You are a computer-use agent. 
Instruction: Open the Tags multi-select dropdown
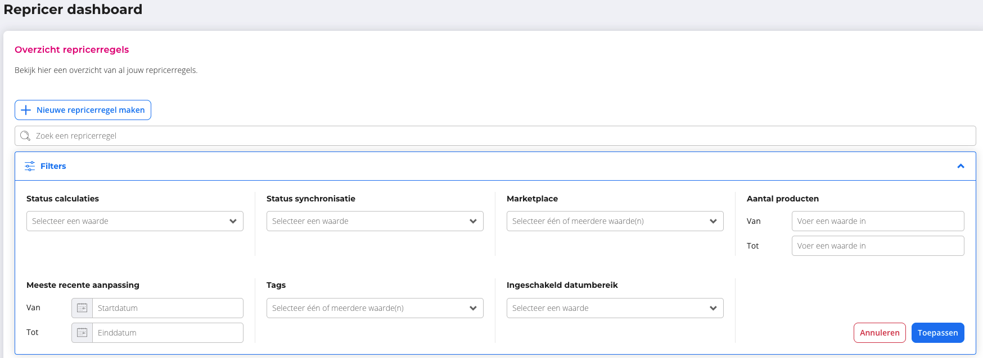coord(375,308)
